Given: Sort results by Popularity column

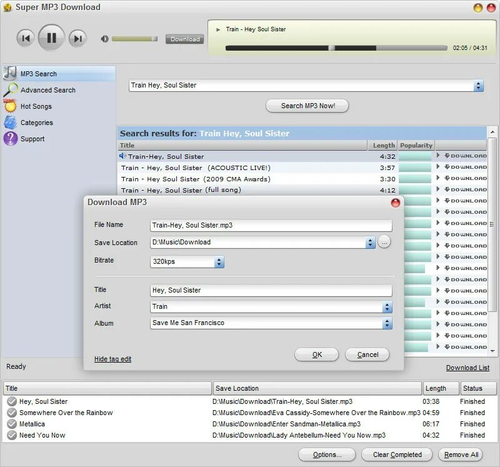Looking at the screenshot, I should click(x=416, y=146).
